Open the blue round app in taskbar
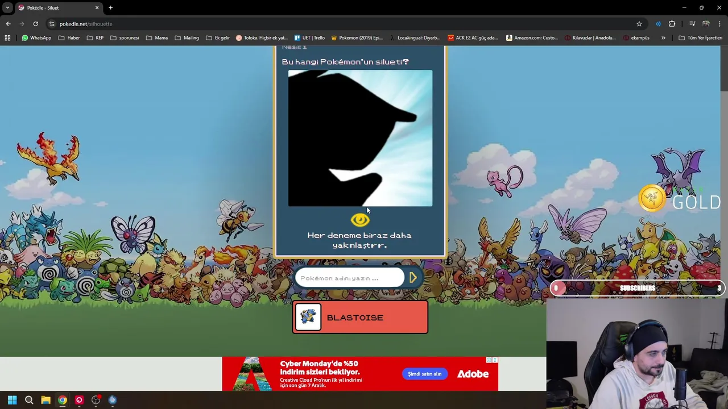This screenshot has height=409, width=728. click(113, 400)
